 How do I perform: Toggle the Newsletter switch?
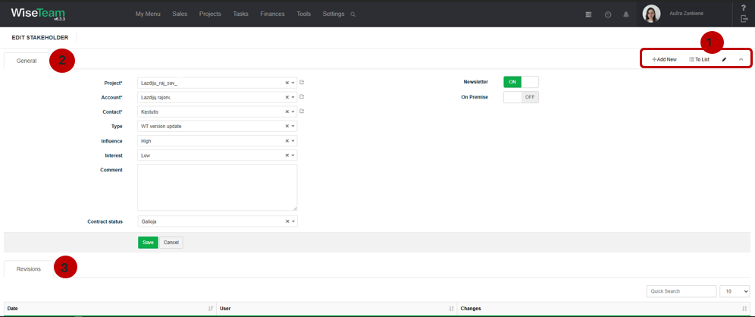[521, 82]
